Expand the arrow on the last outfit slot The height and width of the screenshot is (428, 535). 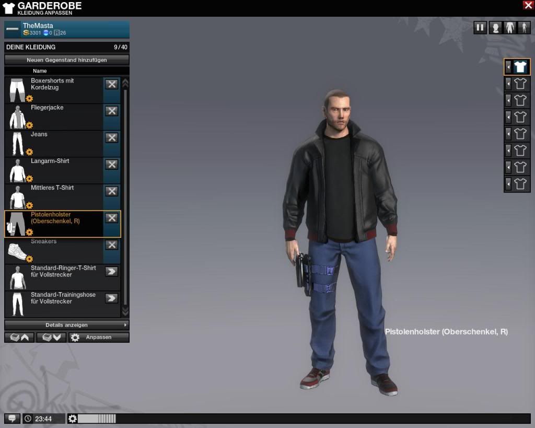[x=508, y=184]
